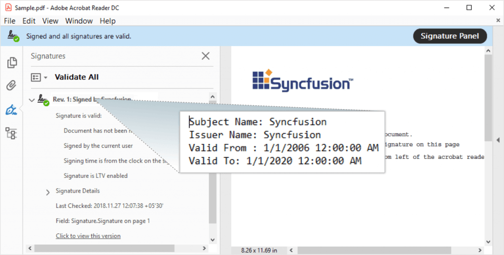The width and height of the screenshot is (504, 255).
Task: Open the Help menu
Action: (x=107, y=21)
